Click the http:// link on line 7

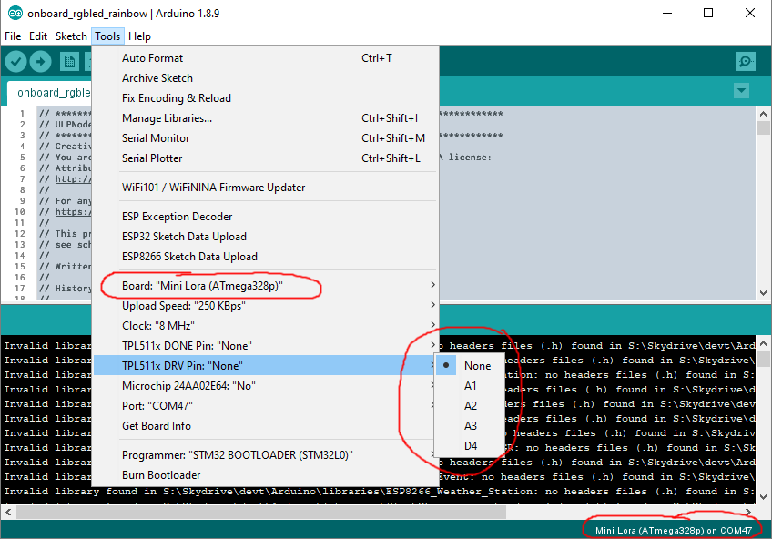pyautogui.click(x=73, y=179)
